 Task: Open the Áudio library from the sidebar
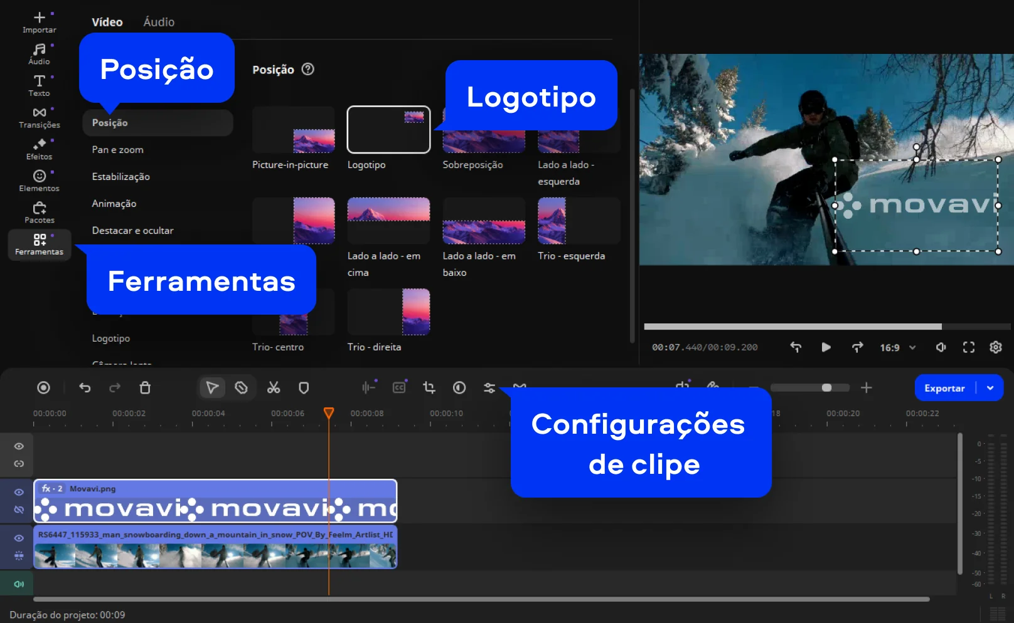39,54
